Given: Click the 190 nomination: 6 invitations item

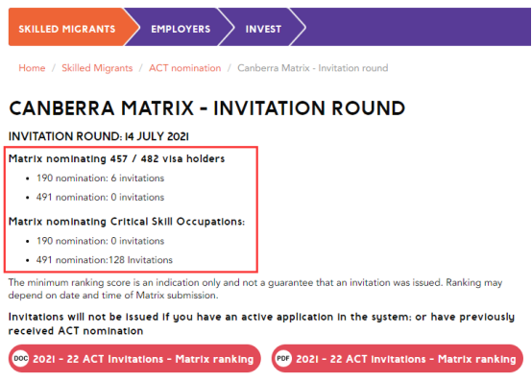Looking at the screenshot, I should point(101,178).
